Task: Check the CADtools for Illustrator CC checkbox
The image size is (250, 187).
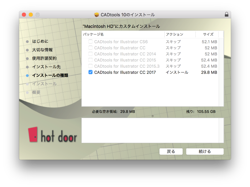Action: pos(91,48)
